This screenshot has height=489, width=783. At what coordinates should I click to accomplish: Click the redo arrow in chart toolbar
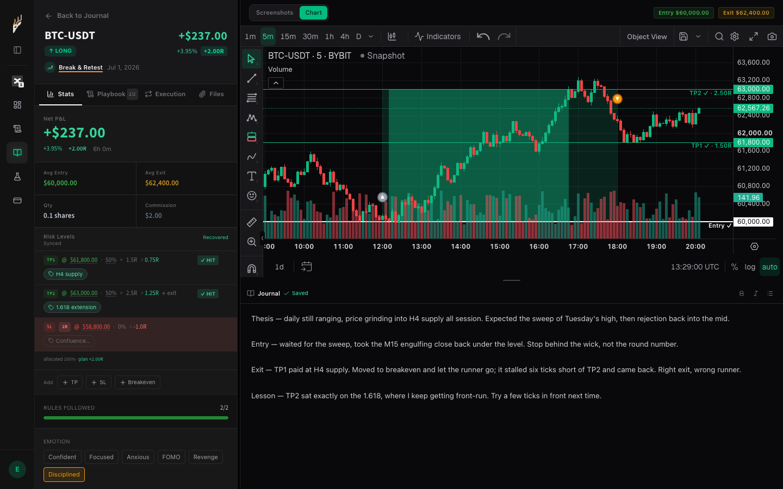point(504,36)
